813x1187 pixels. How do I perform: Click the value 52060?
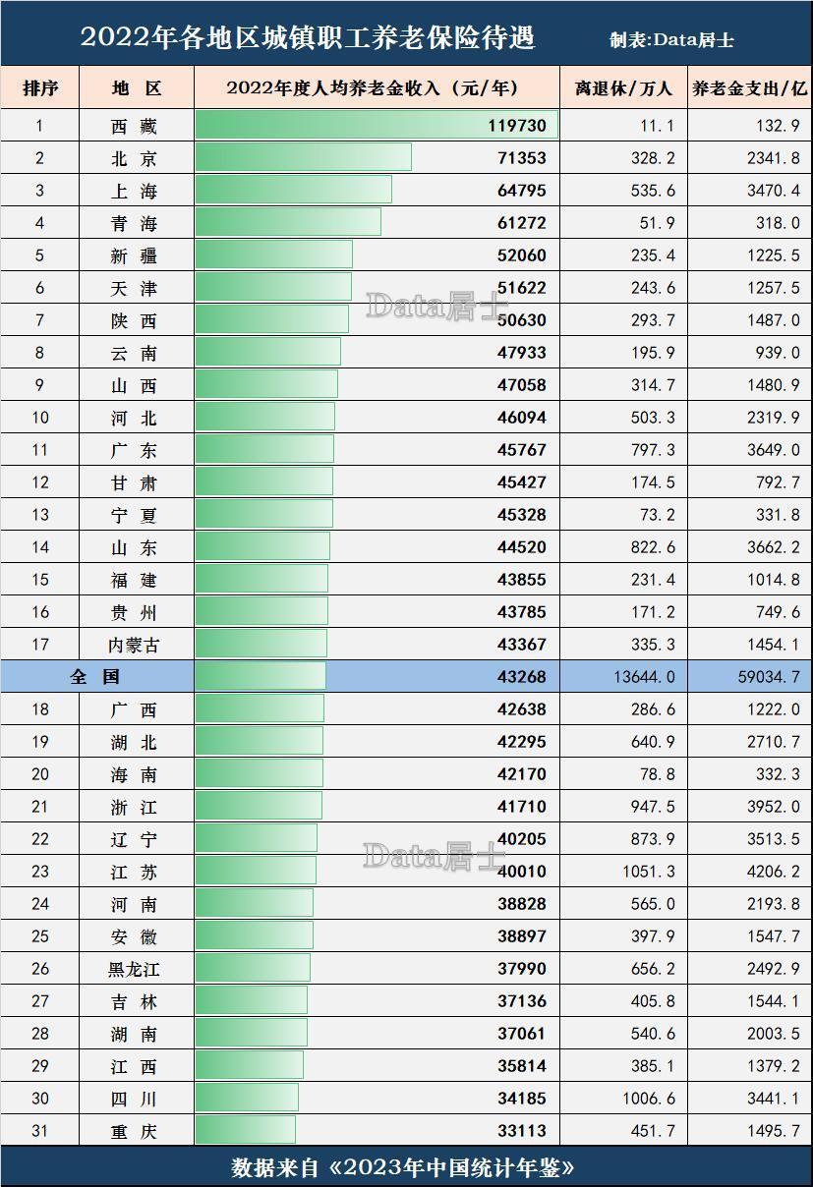tap(522, 255)
